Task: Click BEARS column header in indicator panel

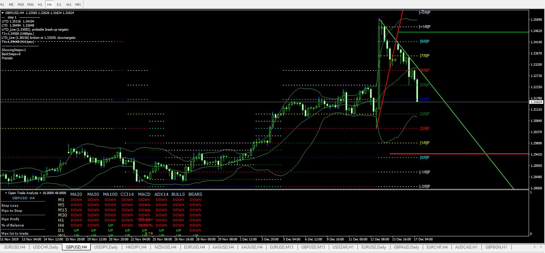Action: 195,194
